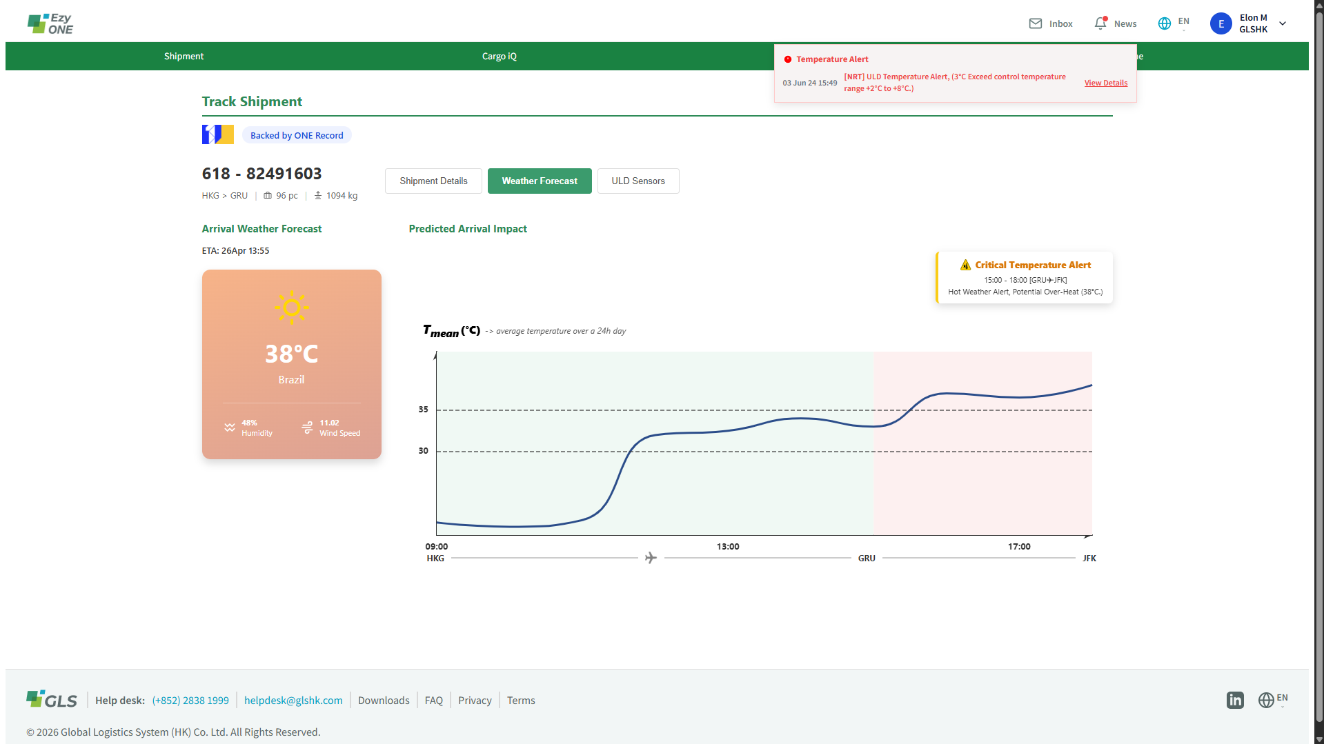Click the ONE Record logo badge
The width and height of the screenshot is (1324, 744).
[x=218, y=134]
